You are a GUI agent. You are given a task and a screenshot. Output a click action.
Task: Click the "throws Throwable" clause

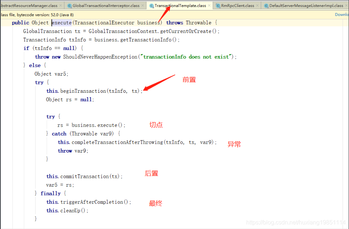pos(189,23)
